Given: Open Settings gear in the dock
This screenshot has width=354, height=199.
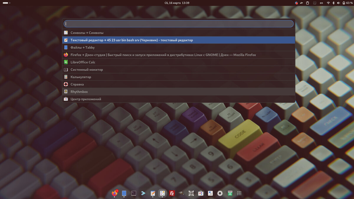Looking at the screenshot, I should click(220, 193).
